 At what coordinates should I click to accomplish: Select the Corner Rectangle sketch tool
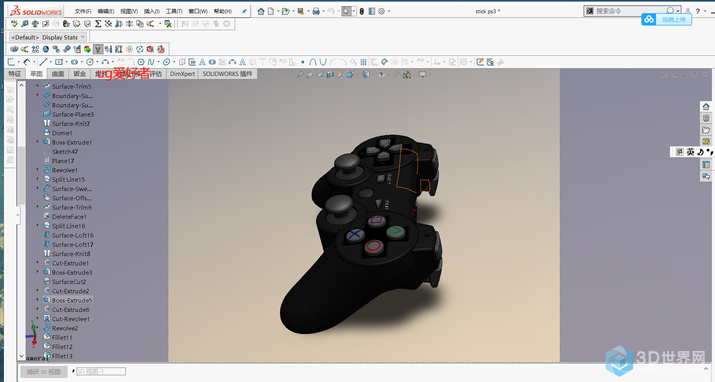click(59, 62)
